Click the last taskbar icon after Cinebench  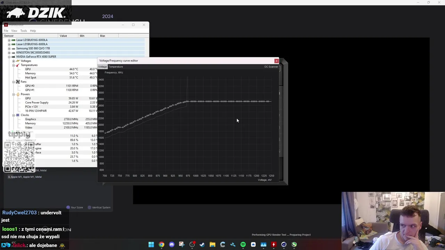click(294, 244)
